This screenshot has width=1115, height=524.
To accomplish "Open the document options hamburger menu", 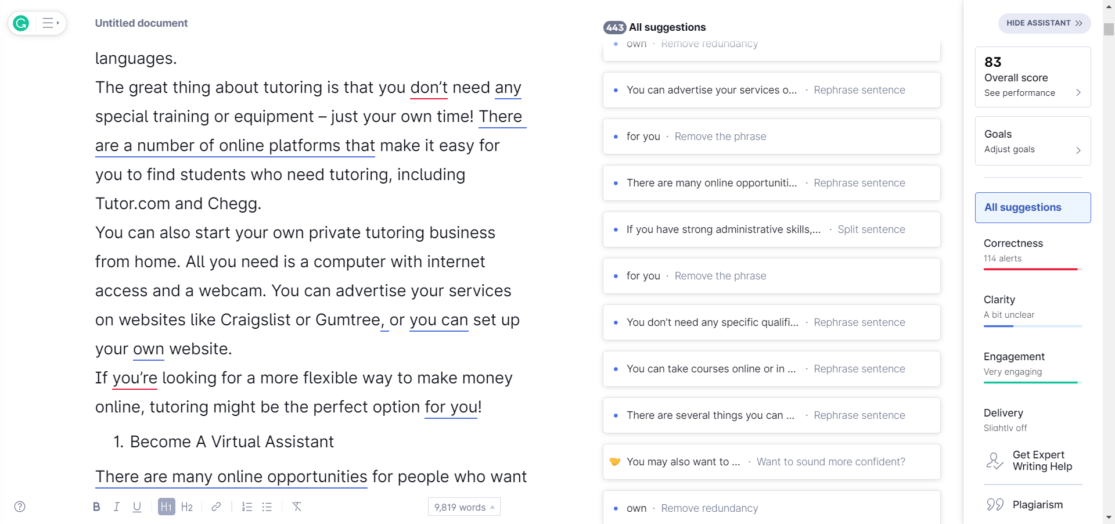I will click(x=49, y=22).
